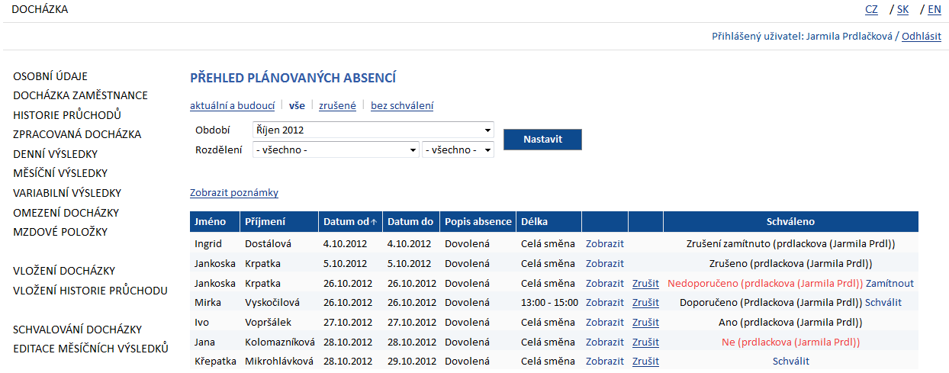
Task: Switch to the zrušené filter tab
Action: [337, 106]
